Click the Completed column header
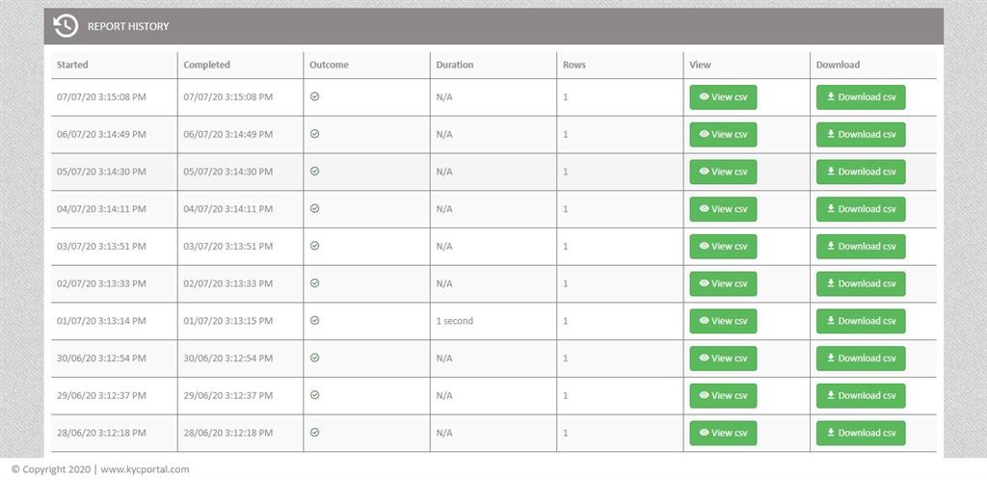Image resolution: width=987 pixels, height=480 pixels. click(x=206, y=66)
